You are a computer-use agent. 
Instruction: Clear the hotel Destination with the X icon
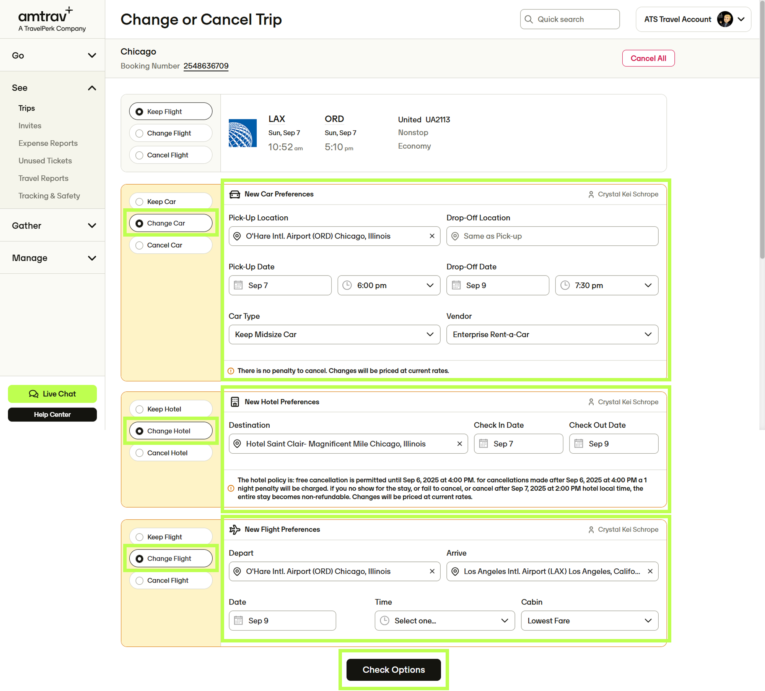(459, 444)
